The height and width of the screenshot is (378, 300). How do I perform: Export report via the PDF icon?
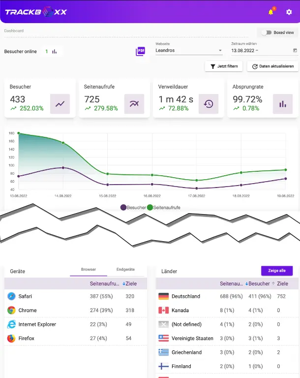(141, 51)
